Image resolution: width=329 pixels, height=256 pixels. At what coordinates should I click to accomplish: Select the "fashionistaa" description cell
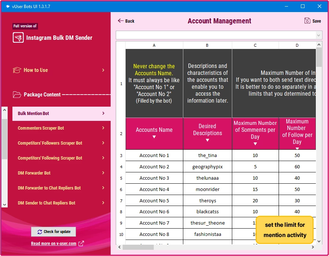click(207, 234)
